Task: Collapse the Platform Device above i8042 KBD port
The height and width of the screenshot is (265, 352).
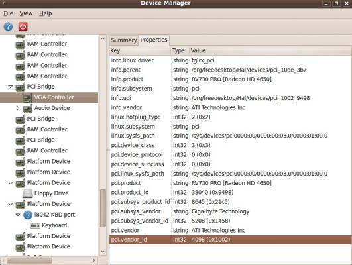Action: pyautogui.click(x=11, y=204)
